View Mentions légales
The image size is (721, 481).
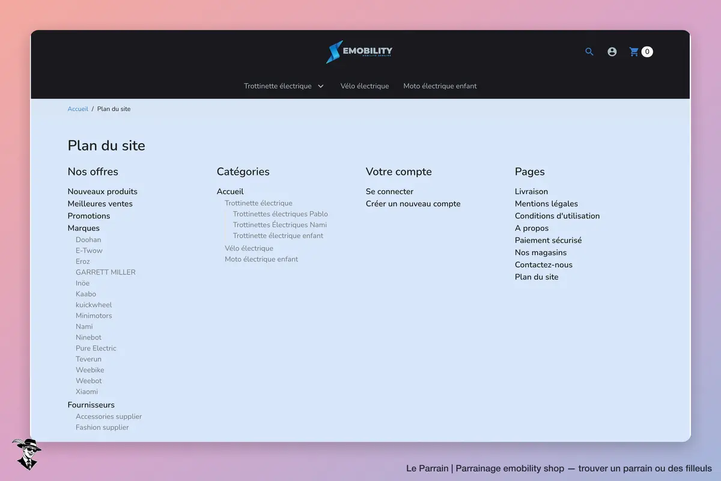coord(546,204)
